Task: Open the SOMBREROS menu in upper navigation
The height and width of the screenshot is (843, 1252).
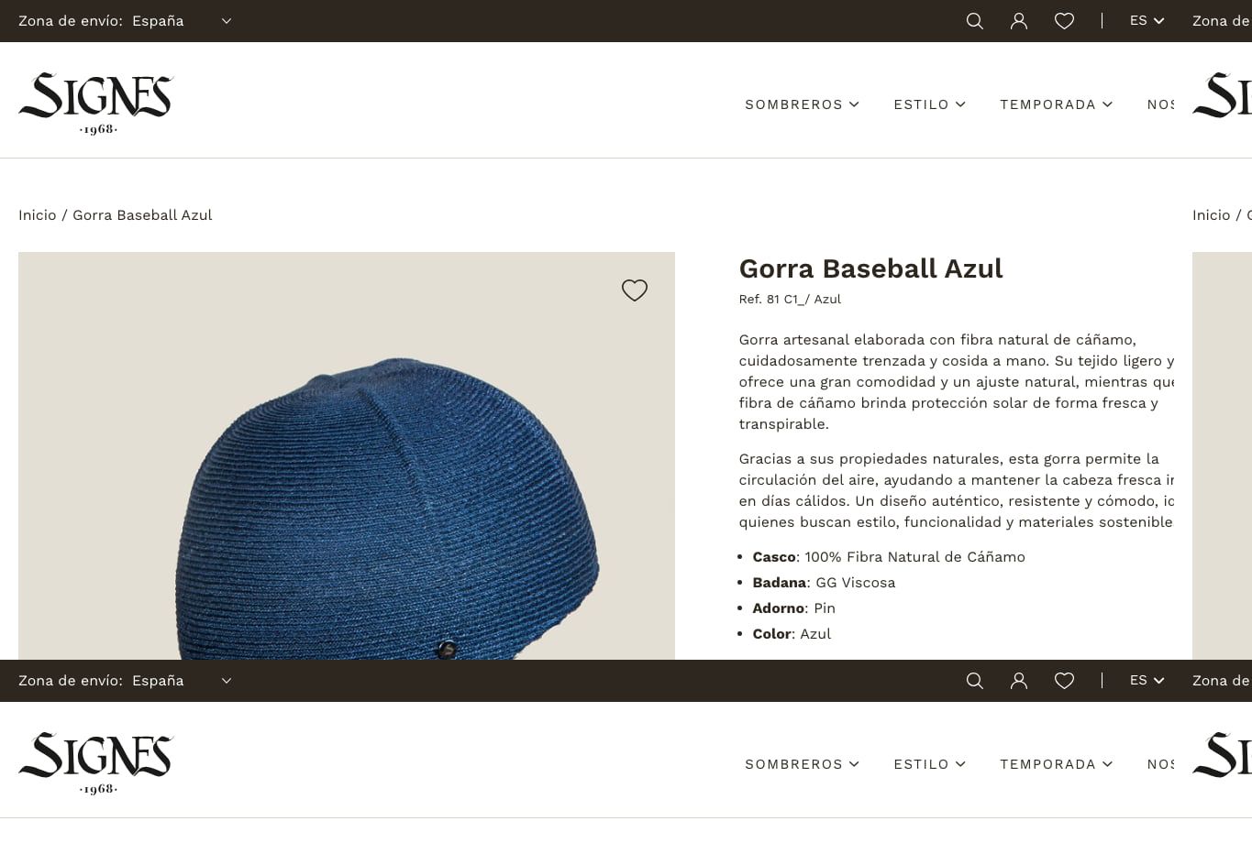Action: coord(802,104)
